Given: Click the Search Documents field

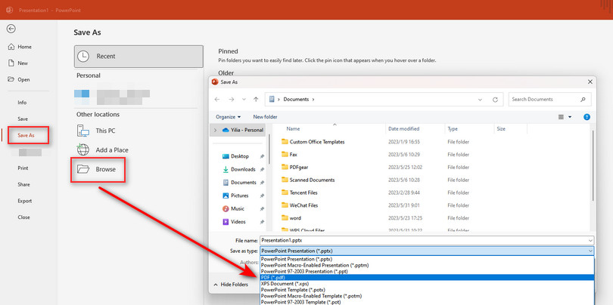Looking at the screenshot, I should pos(549,100).
